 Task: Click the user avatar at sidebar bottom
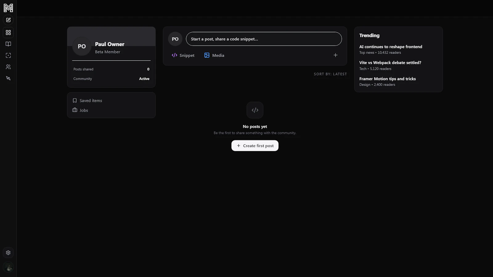8,267
